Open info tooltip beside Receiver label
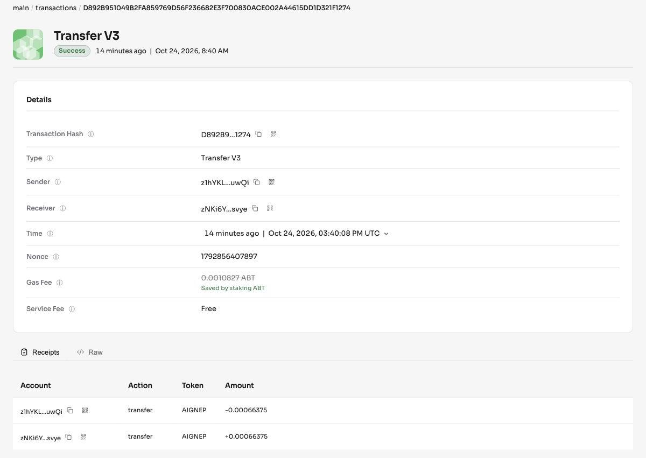Viewport: 646px width, 458px height. pyautogui.click(x=62, y=208)
